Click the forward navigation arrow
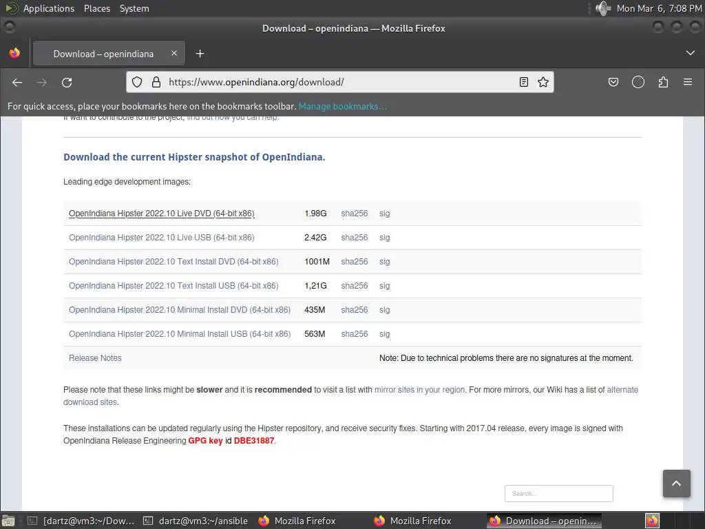 click(42, 83)
